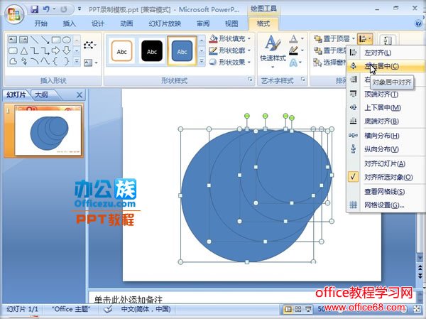Toggle checked 对齐所选对象(O) option
Image resolution: width=426 pixels, height=319 pixels.
(x=386, y=178)
